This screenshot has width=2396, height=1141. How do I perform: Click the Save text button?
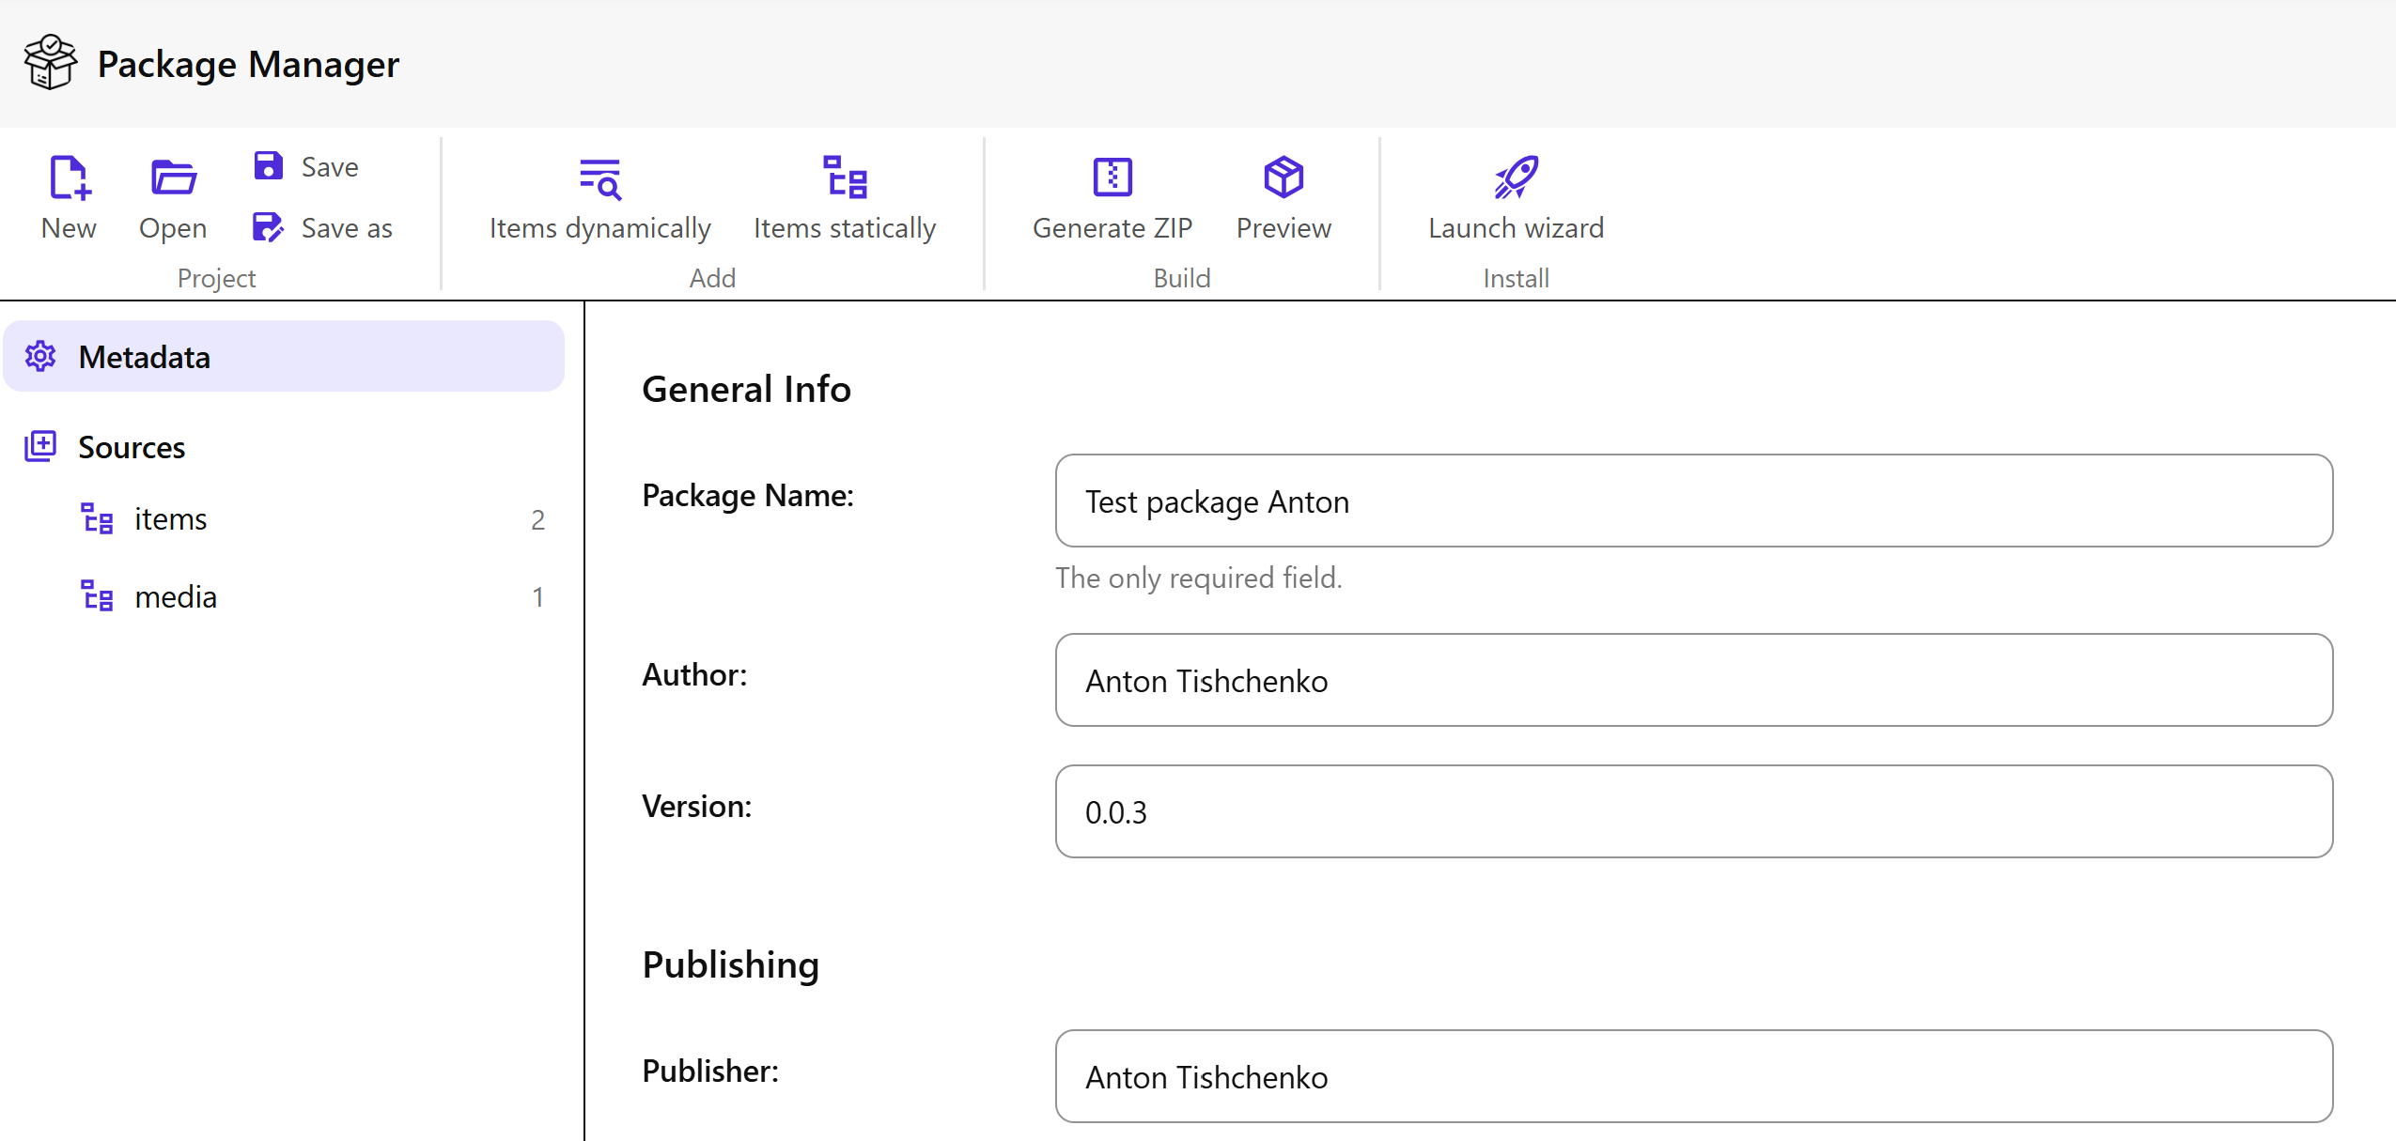tap(330, 167)
